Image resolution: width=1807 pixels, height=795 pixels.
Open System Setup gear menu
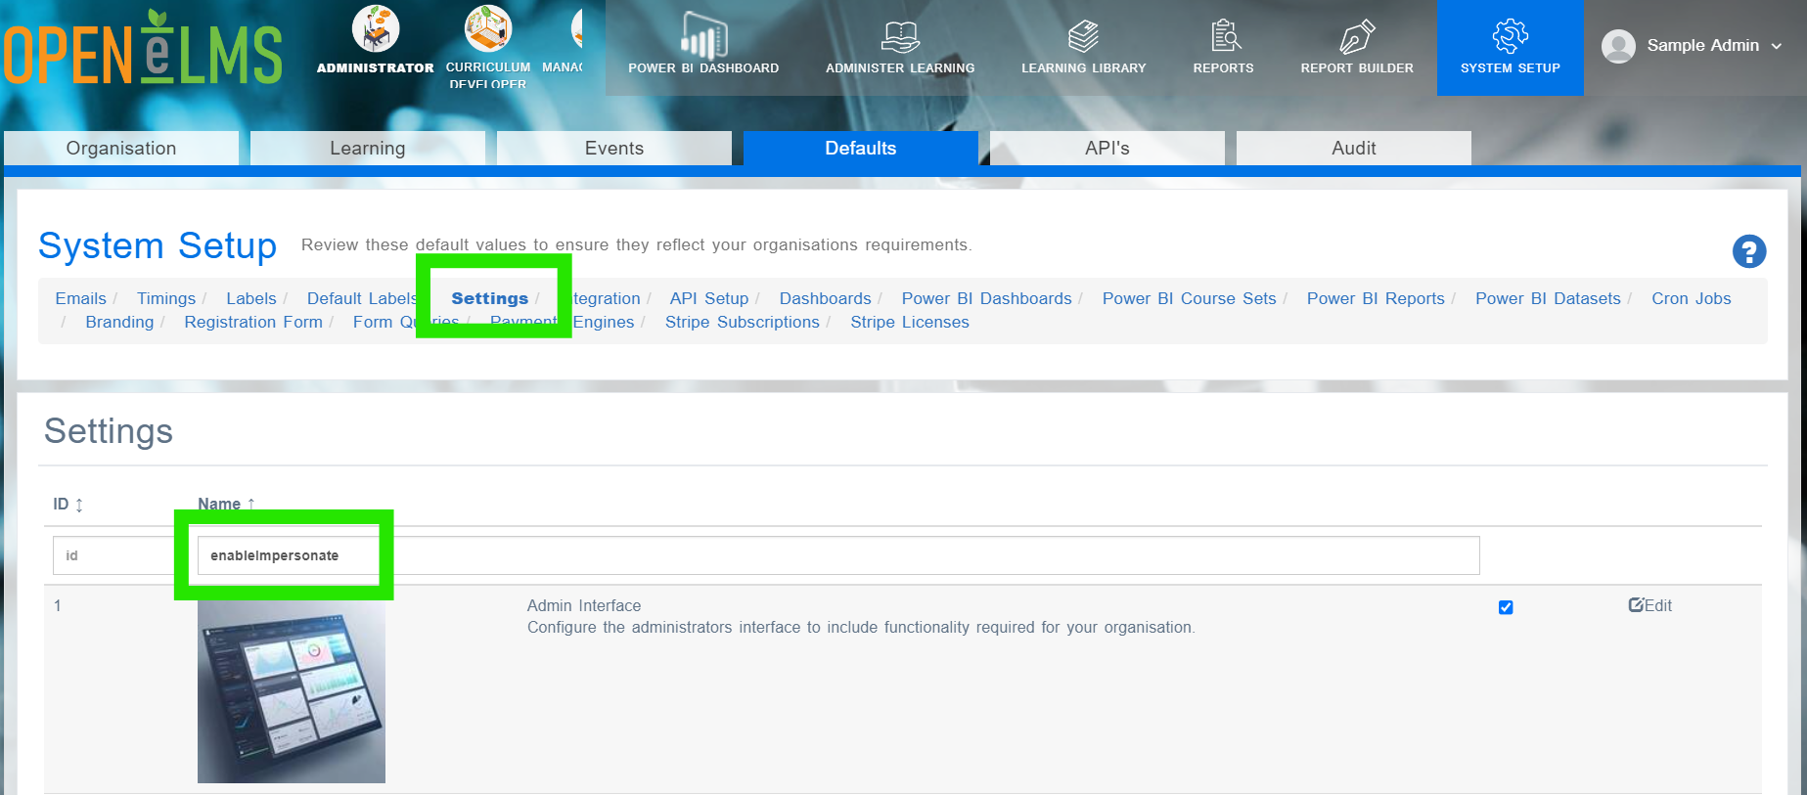[x=1511, y=46]
